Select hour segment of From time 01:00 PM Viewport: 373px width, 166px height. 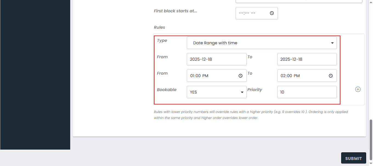tap(192, 76)
